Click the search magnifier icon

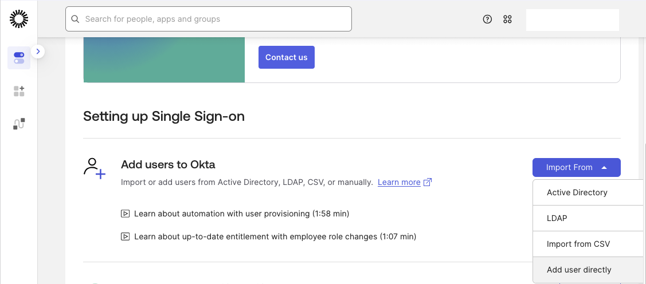[x=75, y=19]
